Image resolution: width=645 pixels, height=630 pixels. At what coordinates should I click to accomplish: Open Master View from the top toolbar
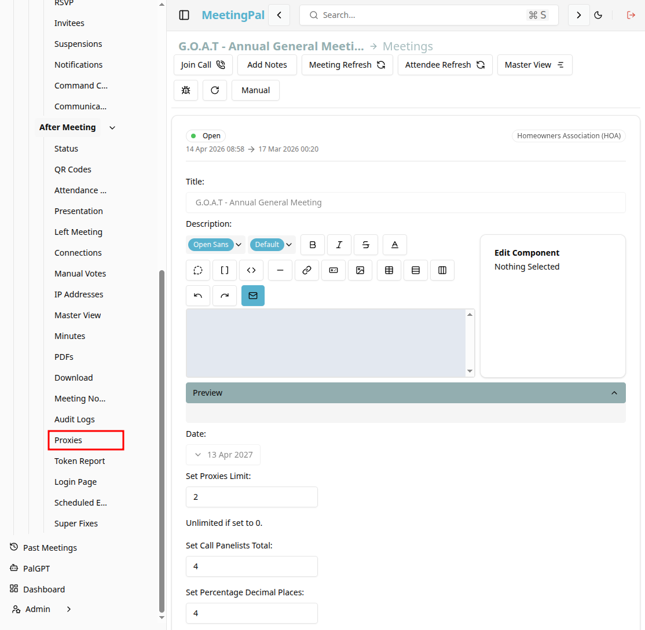pyautogui.click(x=535, y=65)
